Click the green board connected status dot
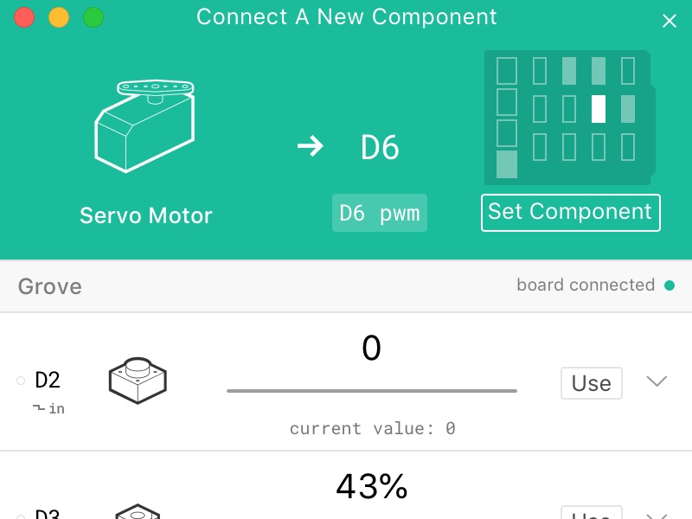The image size is (692, 519). (x=669, y=285)
